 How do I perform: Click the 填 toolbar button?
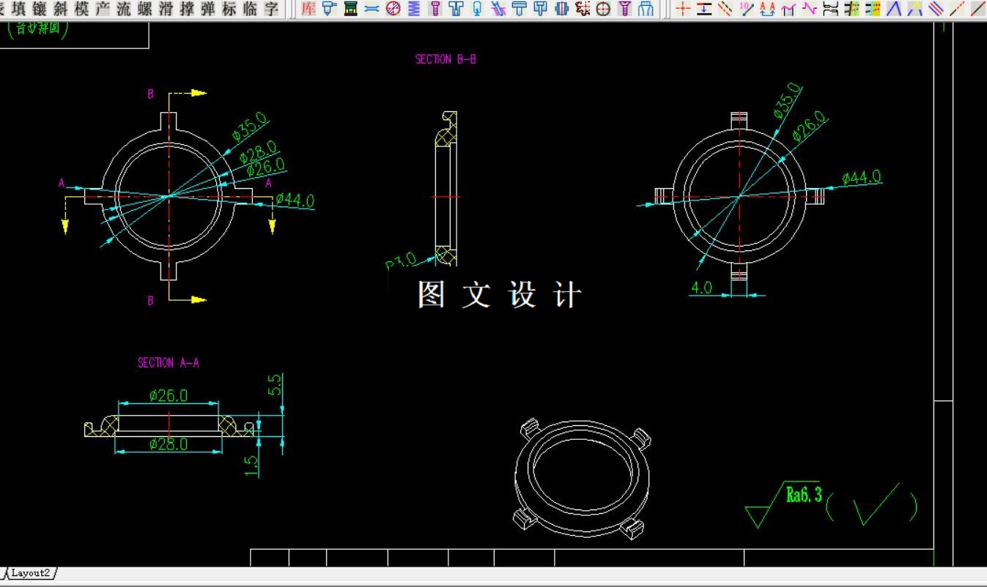pos(18,9)
